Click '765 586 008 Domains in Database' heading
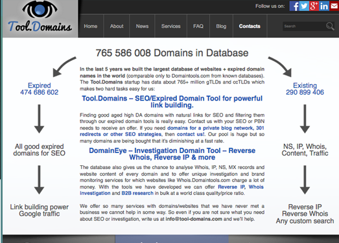 [x=172, y=53]
